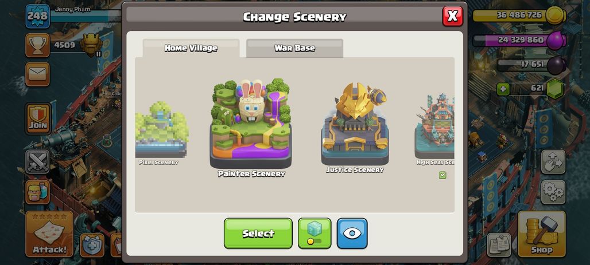Open the settings gears icon
Screen dimensions: 590x265
tap(553, 192)
